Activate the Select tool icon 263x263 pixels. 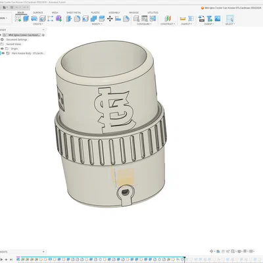click(x=230, y=18)
